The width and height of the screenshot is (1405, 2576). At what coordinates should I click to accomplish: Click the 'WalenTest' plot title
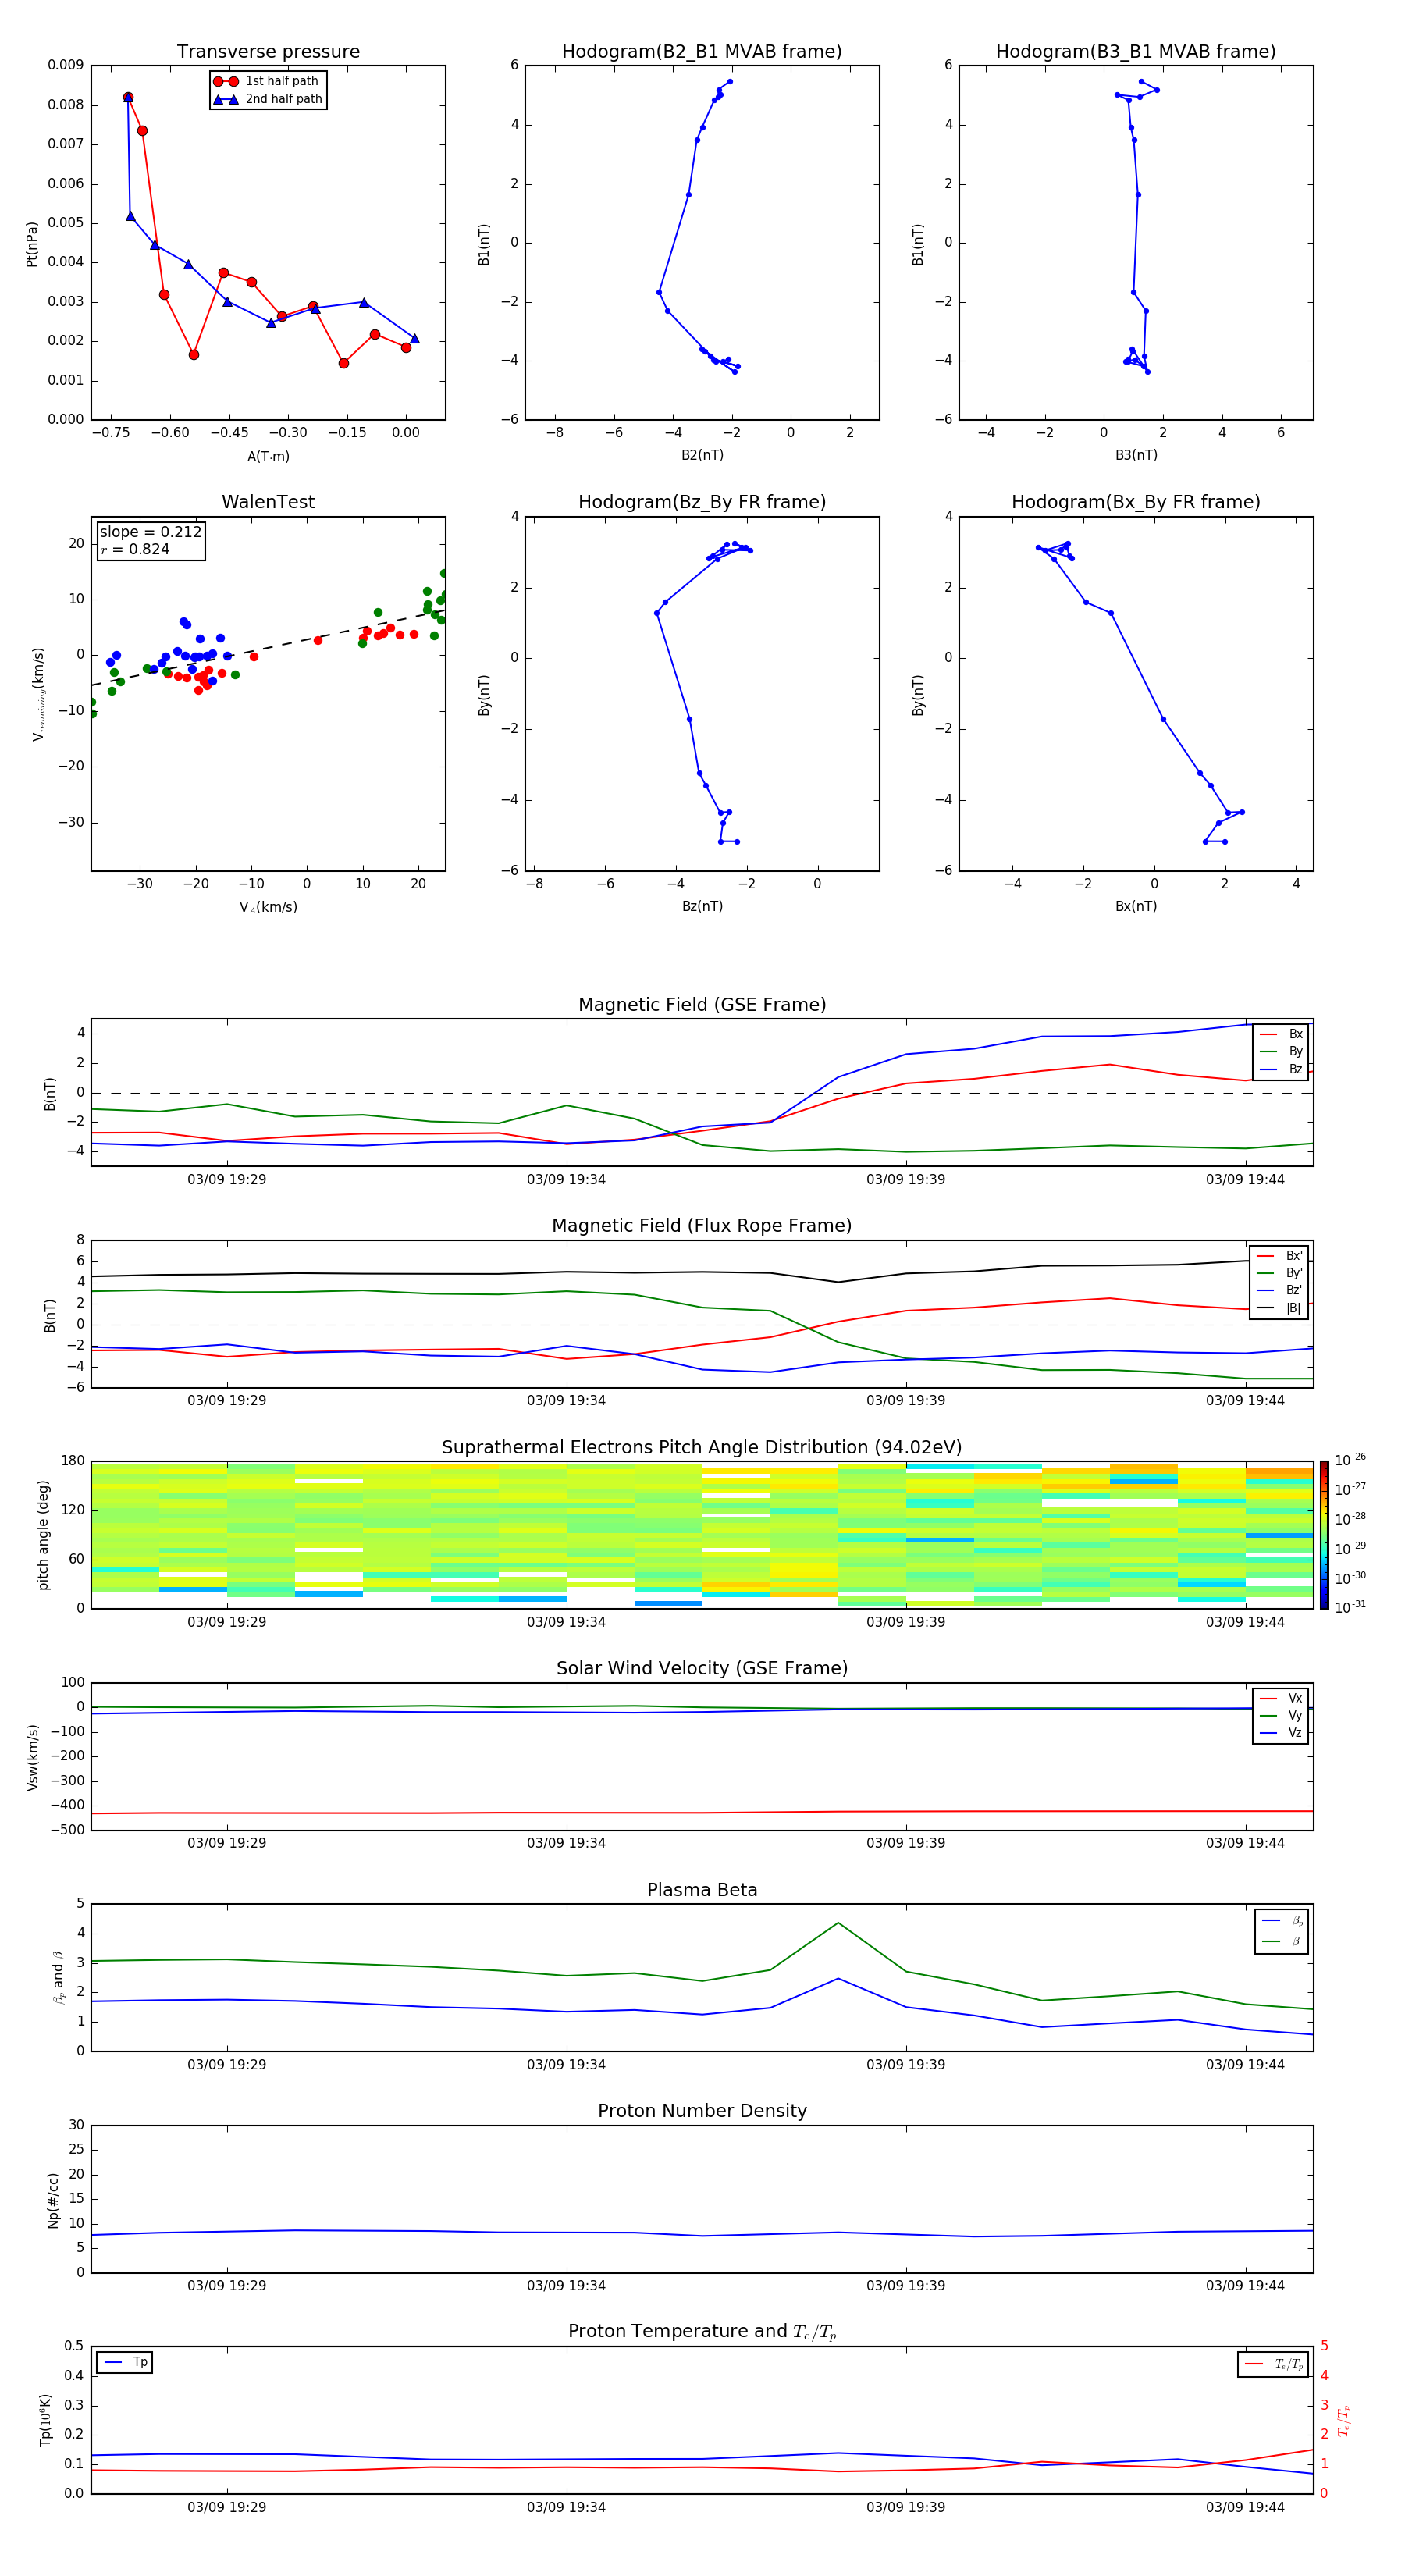[x=268, y=502]
